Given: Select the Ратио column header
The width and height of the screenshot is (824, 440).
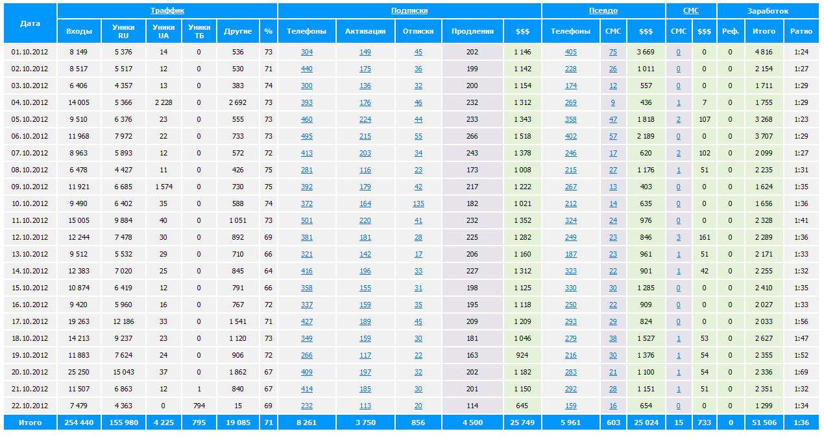Looking at the screenshot, I should (x=801, y=31).
